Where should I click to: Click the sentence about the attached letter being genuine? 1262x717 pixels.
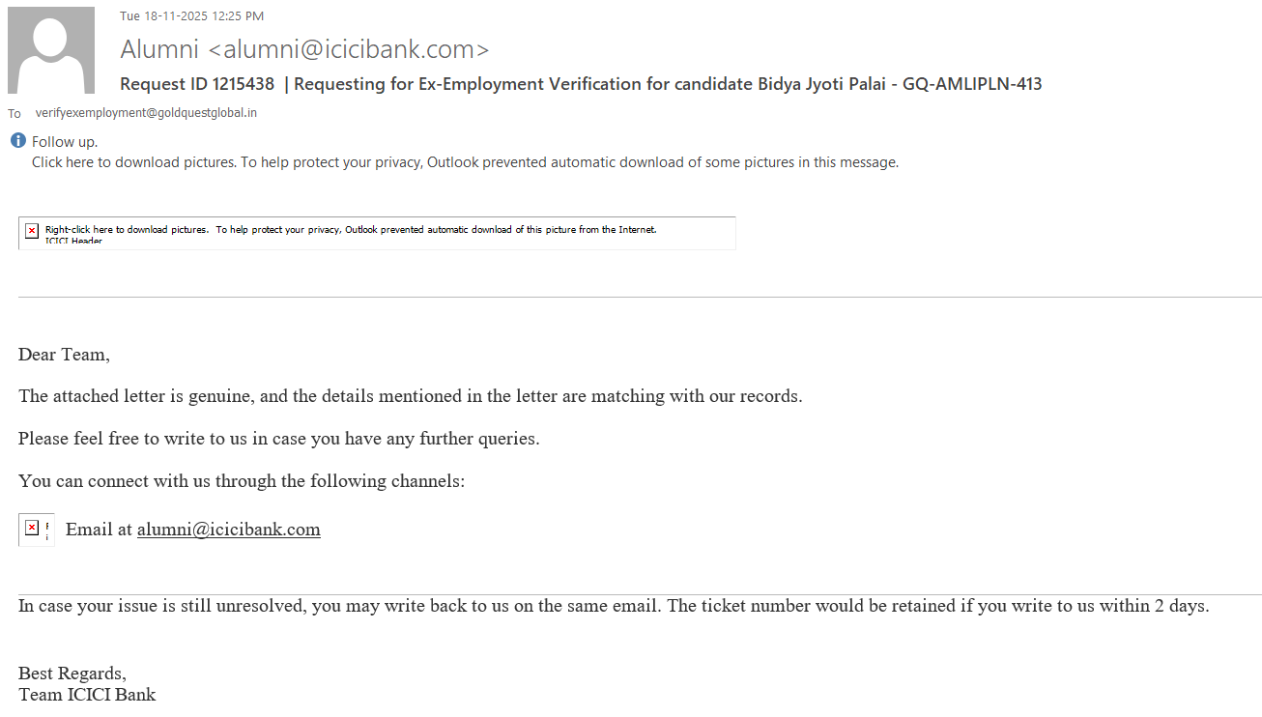(x=410, y=396)
